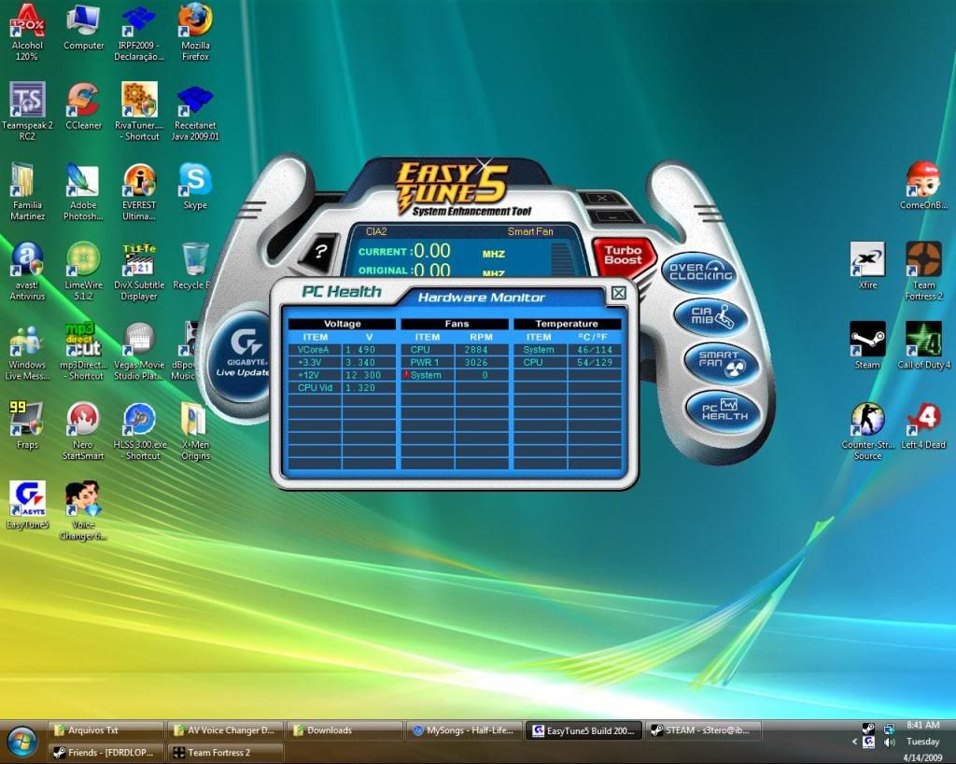Click the System temperature 46/114 value
This screenshot has height=764, width=956.
pos(595,350)
